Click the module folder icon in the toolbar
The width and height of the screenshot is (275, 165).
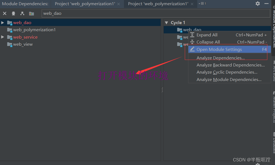[31, 13]
